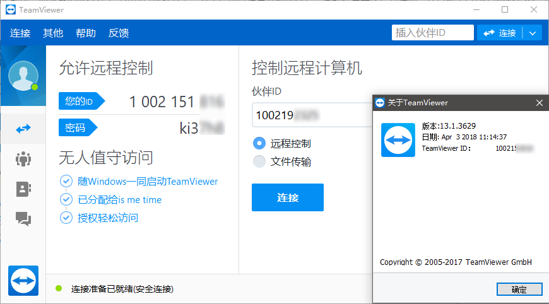Open the 授权轻松访问 link

tap(108, 218)
